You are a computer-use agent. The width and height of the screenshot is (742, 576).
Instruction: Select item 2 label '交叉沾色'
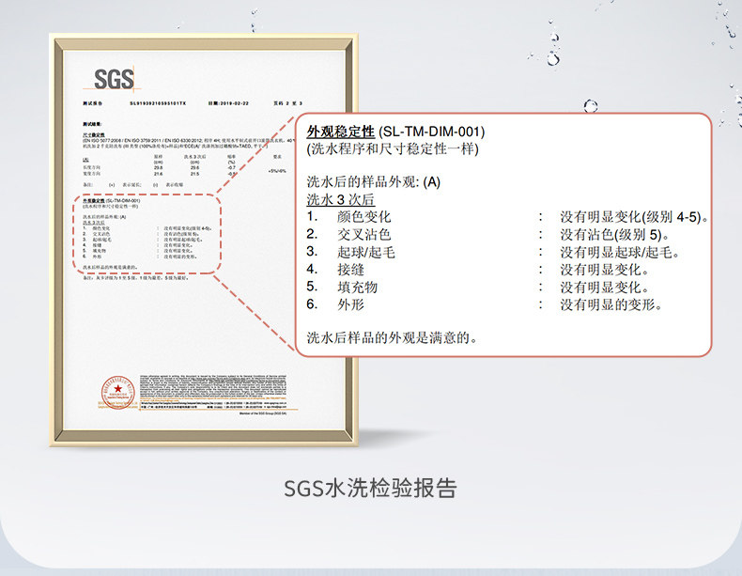[363, 234]
